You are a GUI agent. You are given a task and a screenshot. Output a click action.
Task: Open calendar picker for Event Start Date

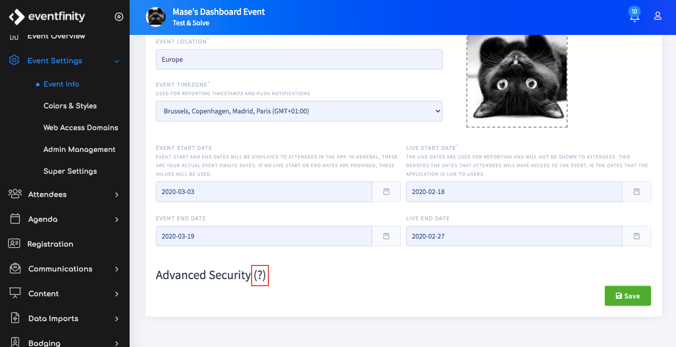click(386, 191)
